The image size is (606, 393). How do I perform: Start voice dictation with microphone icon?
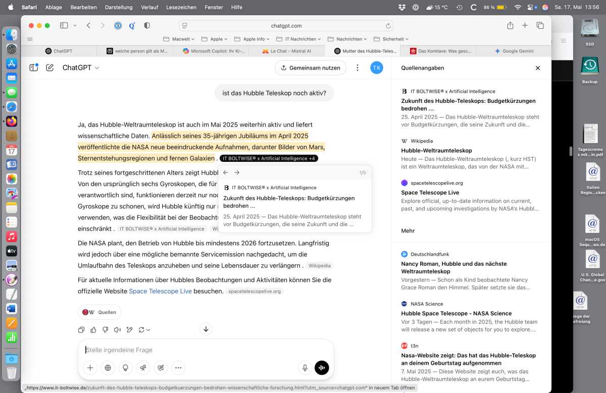click(x=305, y=368)
